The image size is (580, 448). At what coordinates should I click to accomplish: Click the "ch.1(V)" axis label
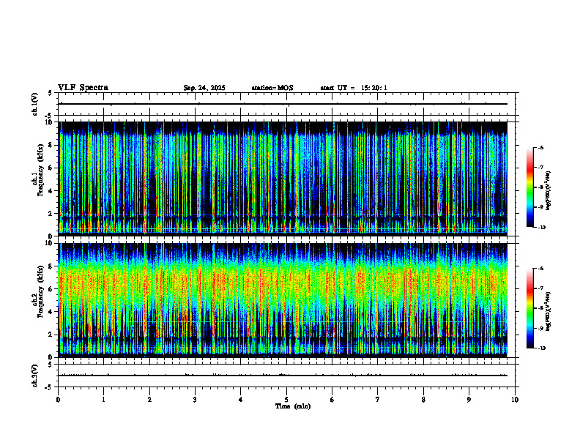(x=35, y=104)
